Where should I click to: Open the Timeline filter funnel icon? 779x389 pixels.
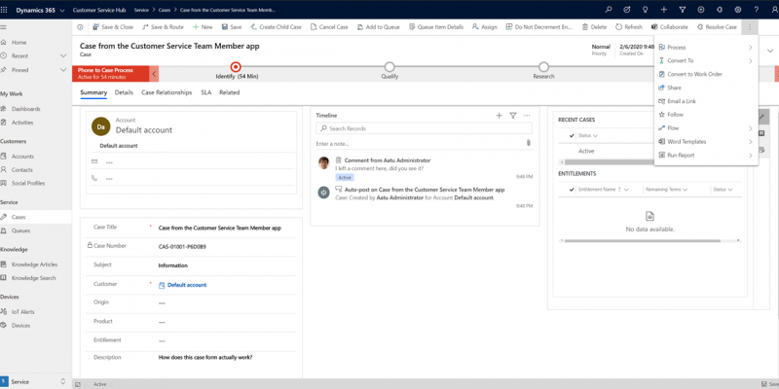513,116
